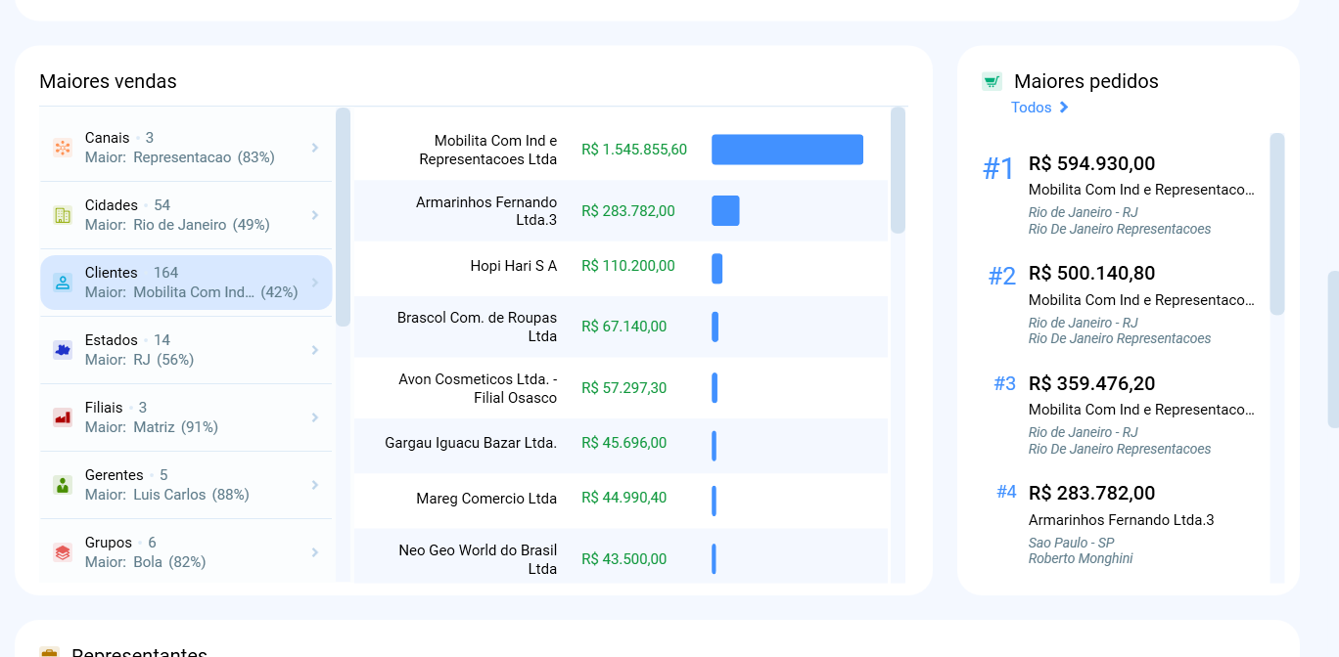Click the Hopi Hari S A sales bar
1339x657 pixels.
coord(716,269)
